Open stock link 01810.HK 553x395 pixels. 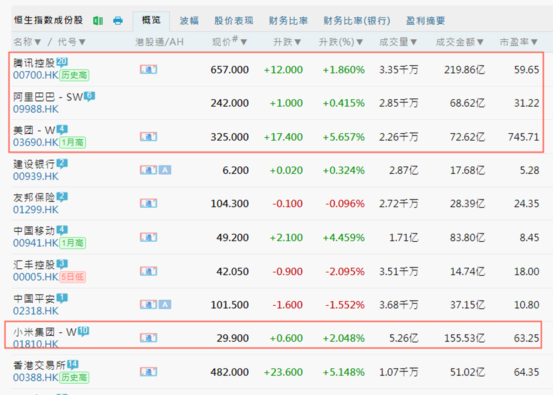pos(36,344)
